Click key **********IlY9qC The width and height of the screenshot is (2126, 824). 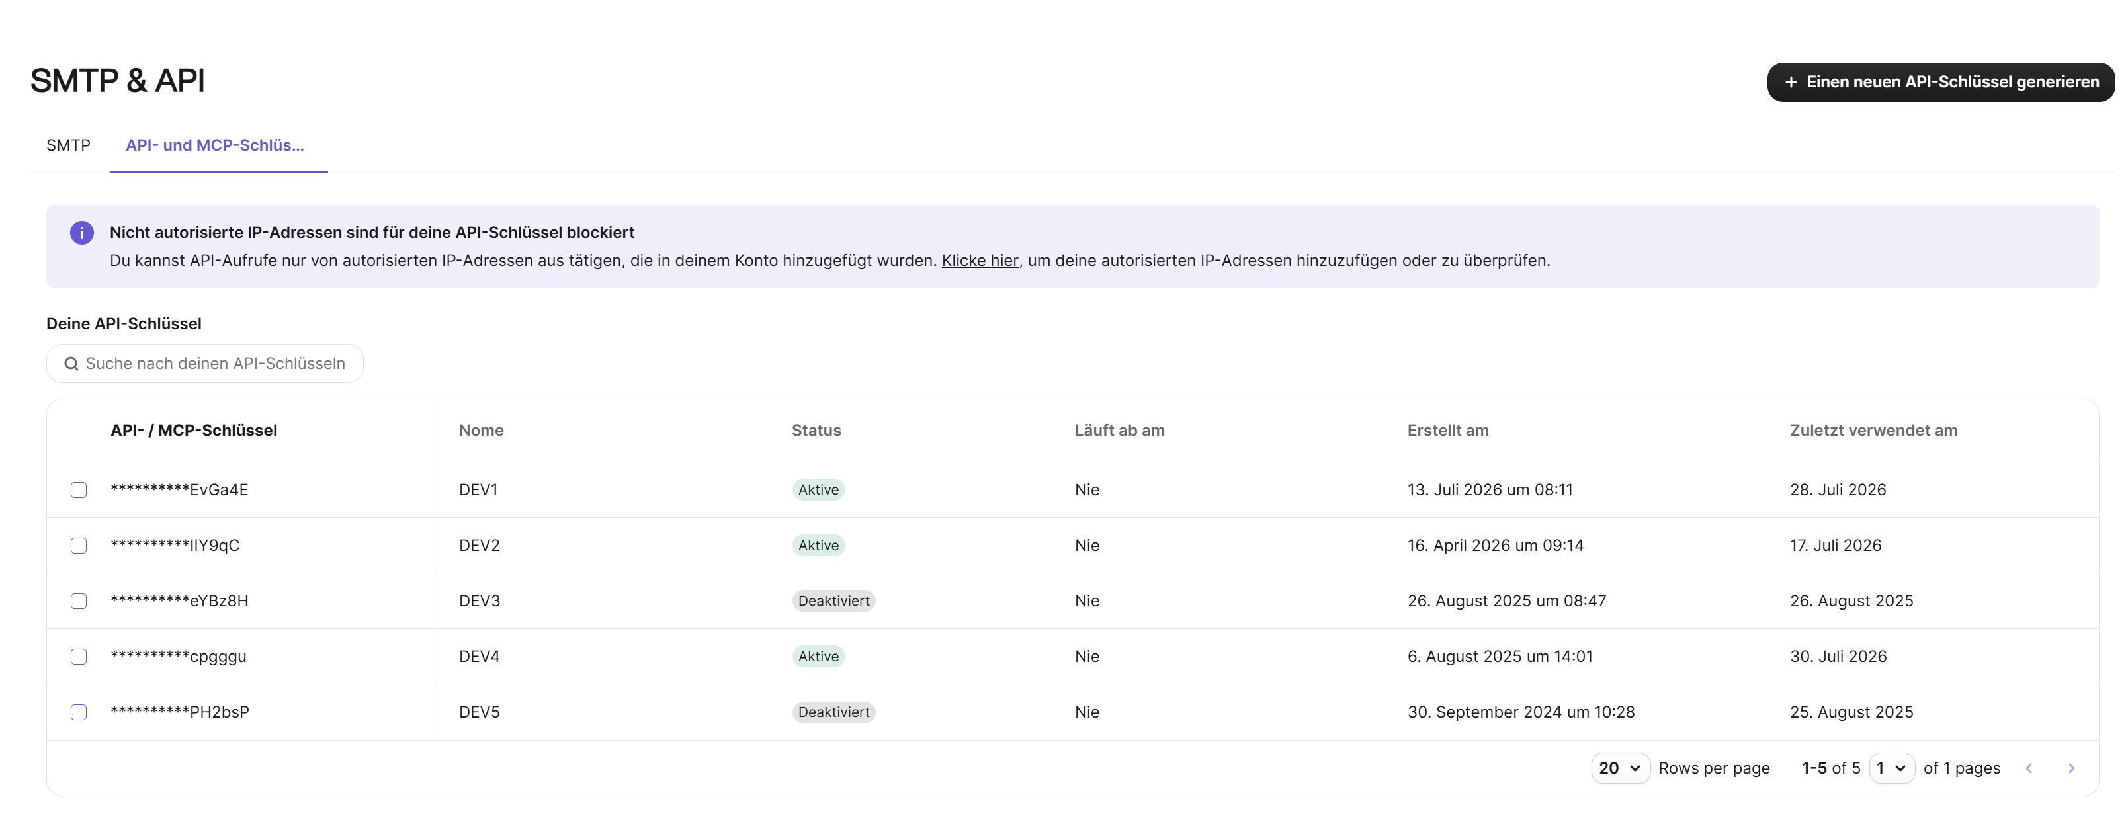[175, 545]
